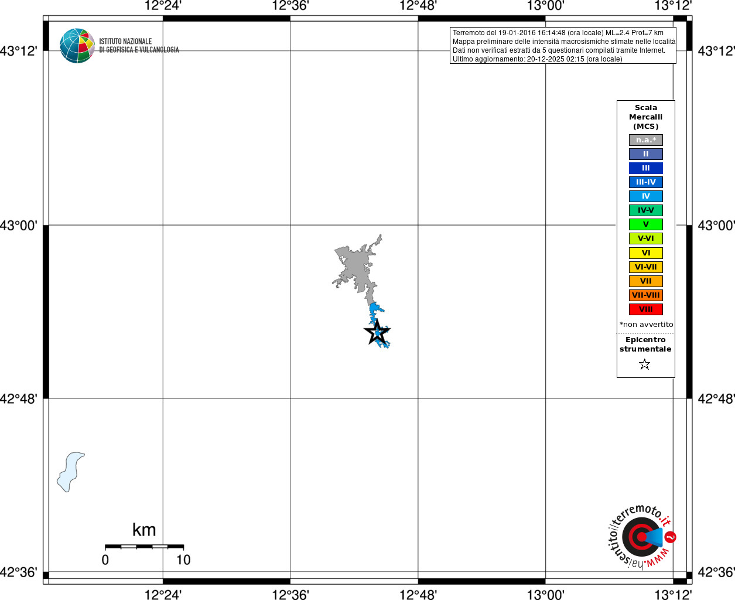This screenshot has width=735, height=600.
Task: Select the VIII red swatch
Action: coord(646,309)
